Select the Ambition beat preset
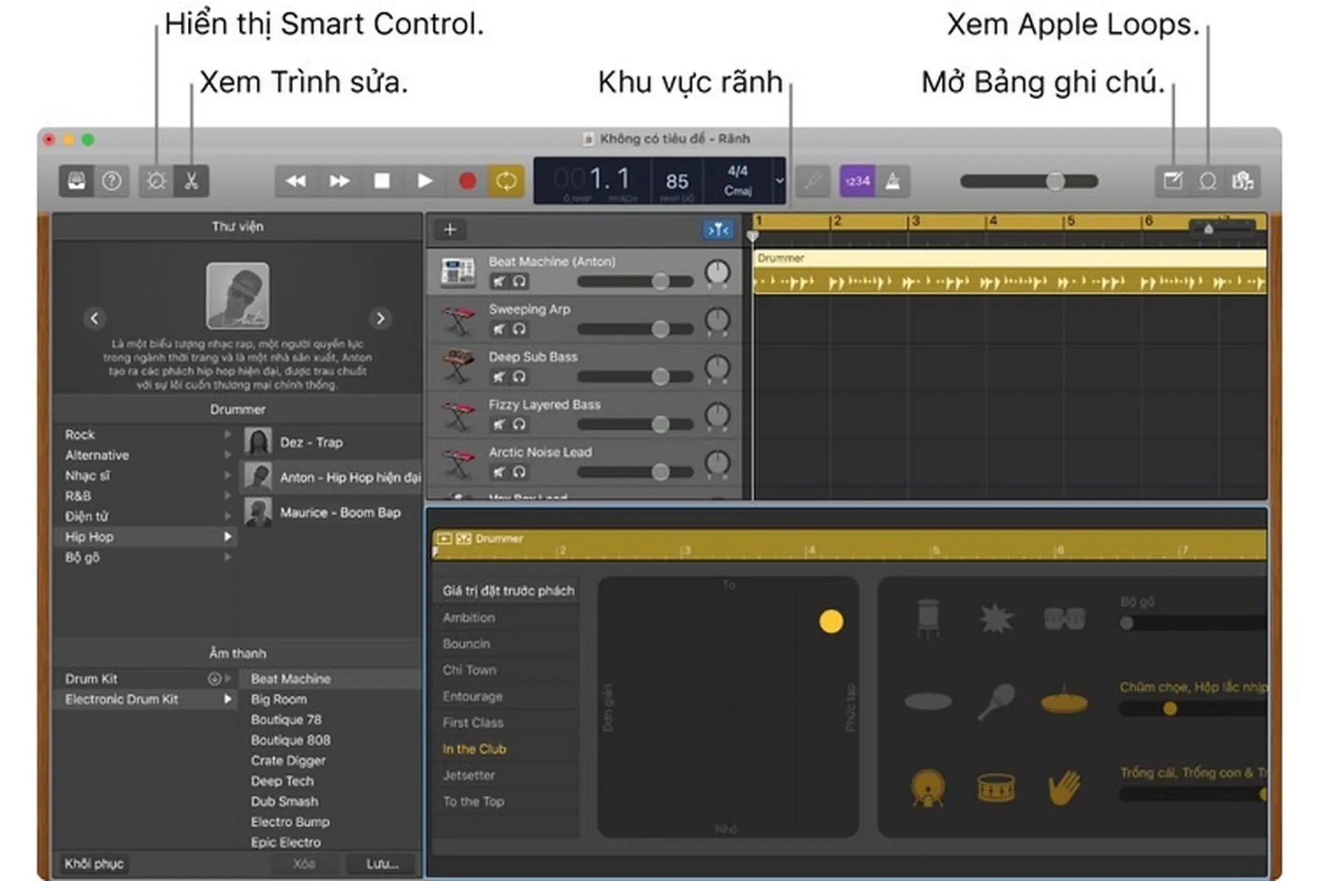This screenshot has width=1321, height=881. [x=506, y=617]
